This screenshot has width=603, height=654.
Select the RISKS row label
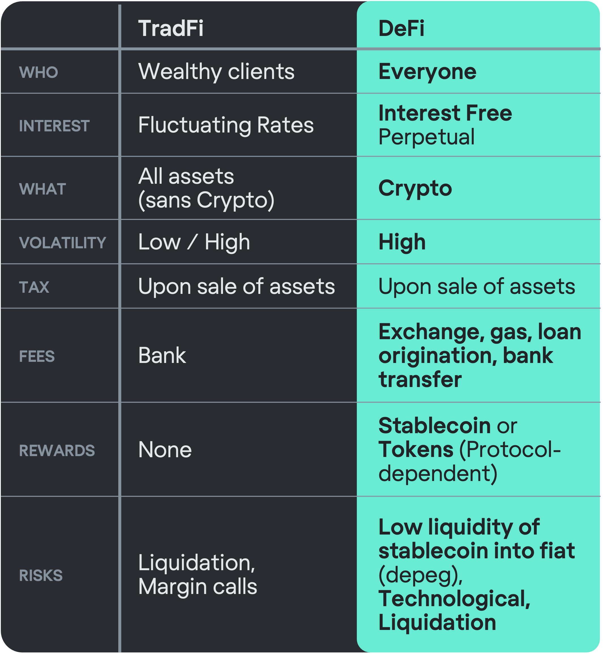pos(41,575)
